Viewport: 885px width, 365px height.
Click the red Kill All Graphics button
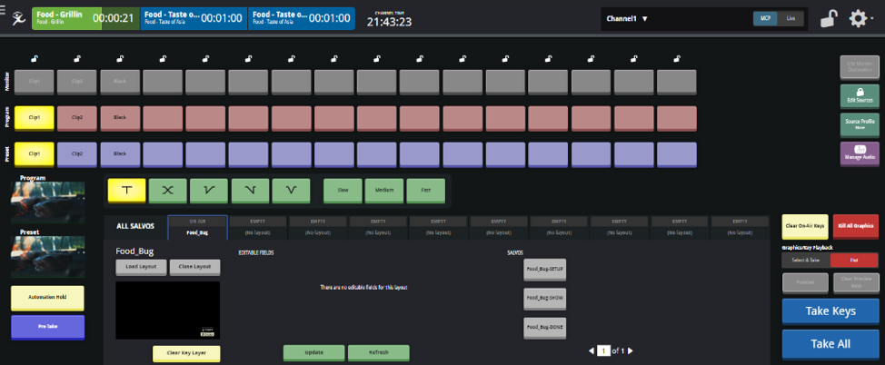(856, 226)
